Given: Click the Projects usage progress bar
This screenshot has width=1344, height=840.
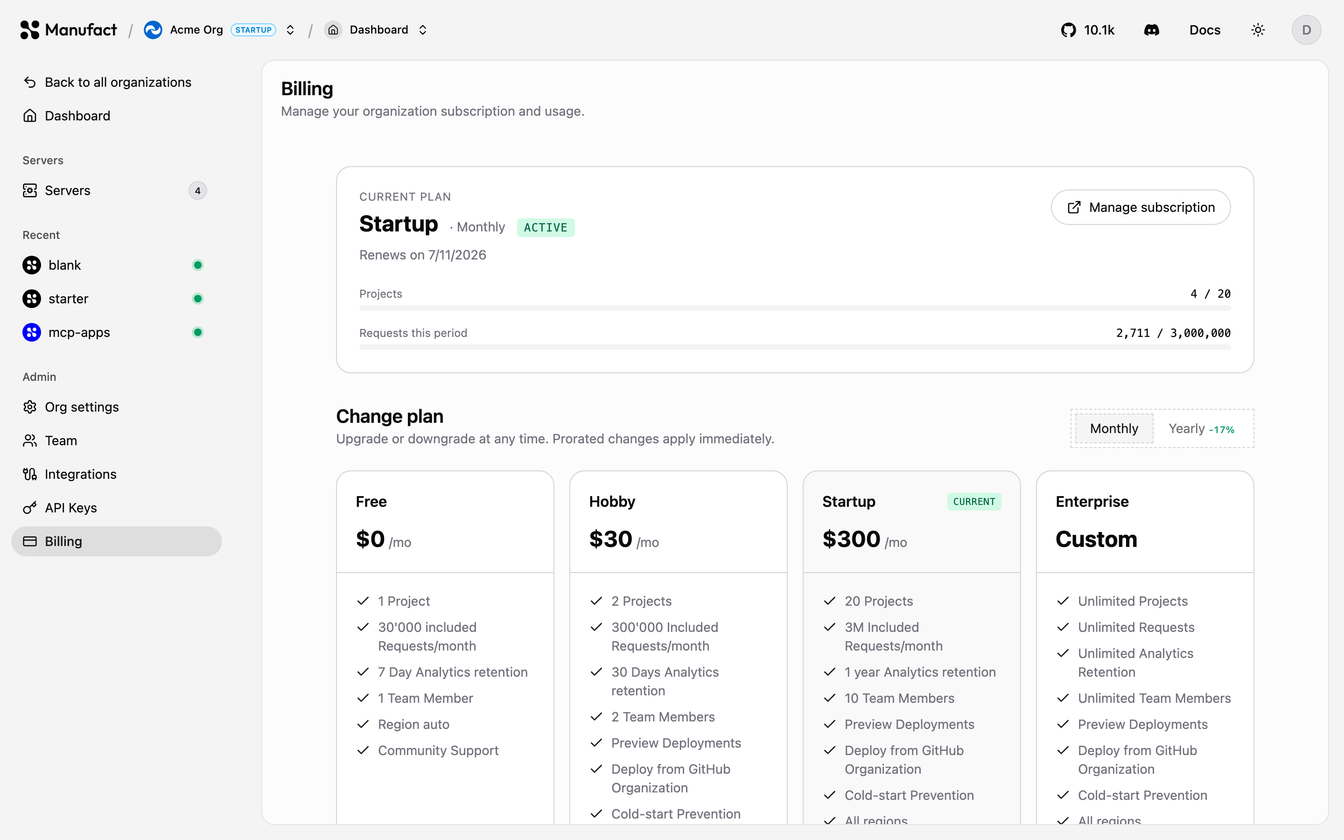Looking at the screenshot, I should (795, 308).
